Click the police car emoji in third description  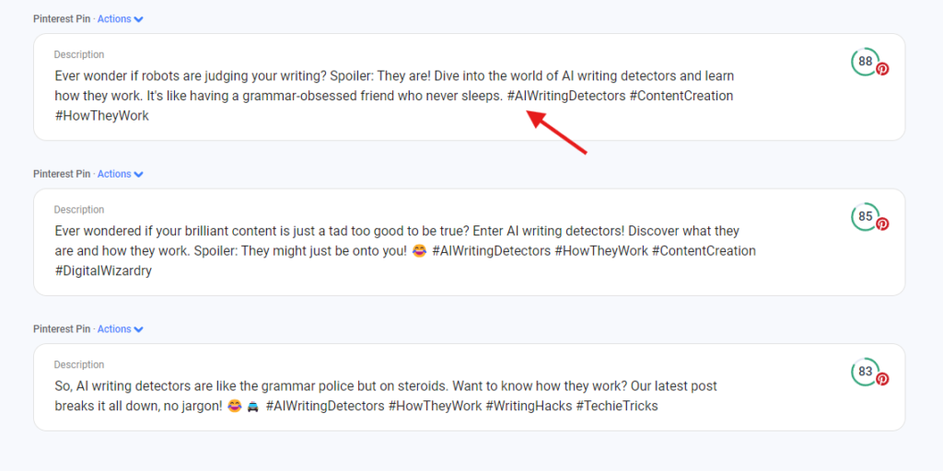coord(252,406)
